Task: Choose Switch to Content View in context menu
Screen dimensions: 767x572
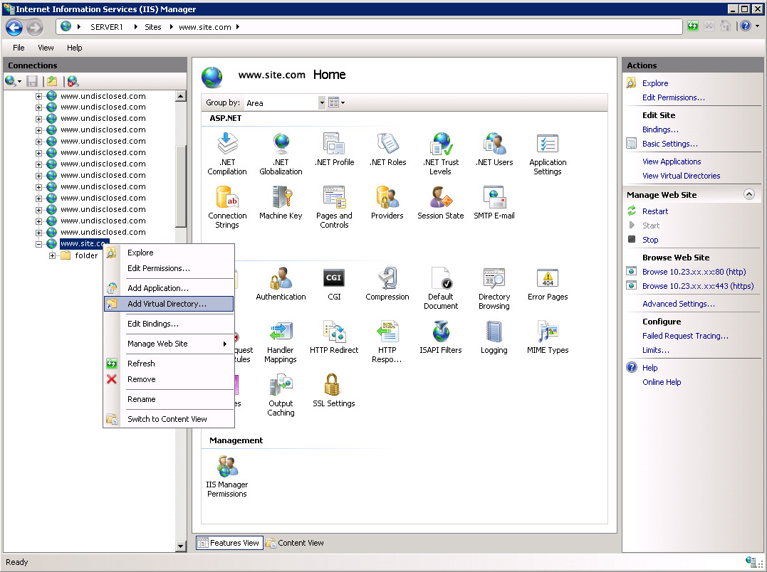Action: (x=169, y=419)
